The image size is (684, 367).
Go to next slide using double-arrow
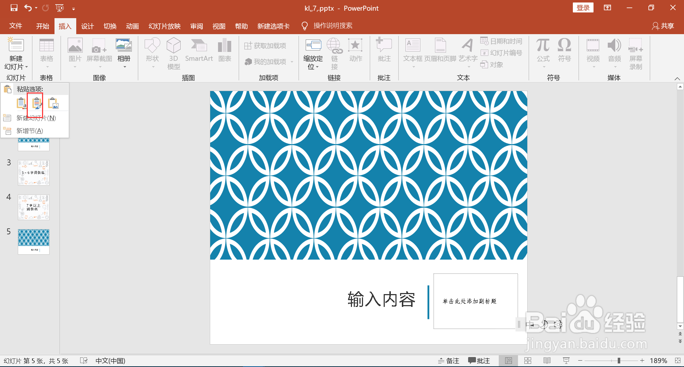(x=680, y=341)
